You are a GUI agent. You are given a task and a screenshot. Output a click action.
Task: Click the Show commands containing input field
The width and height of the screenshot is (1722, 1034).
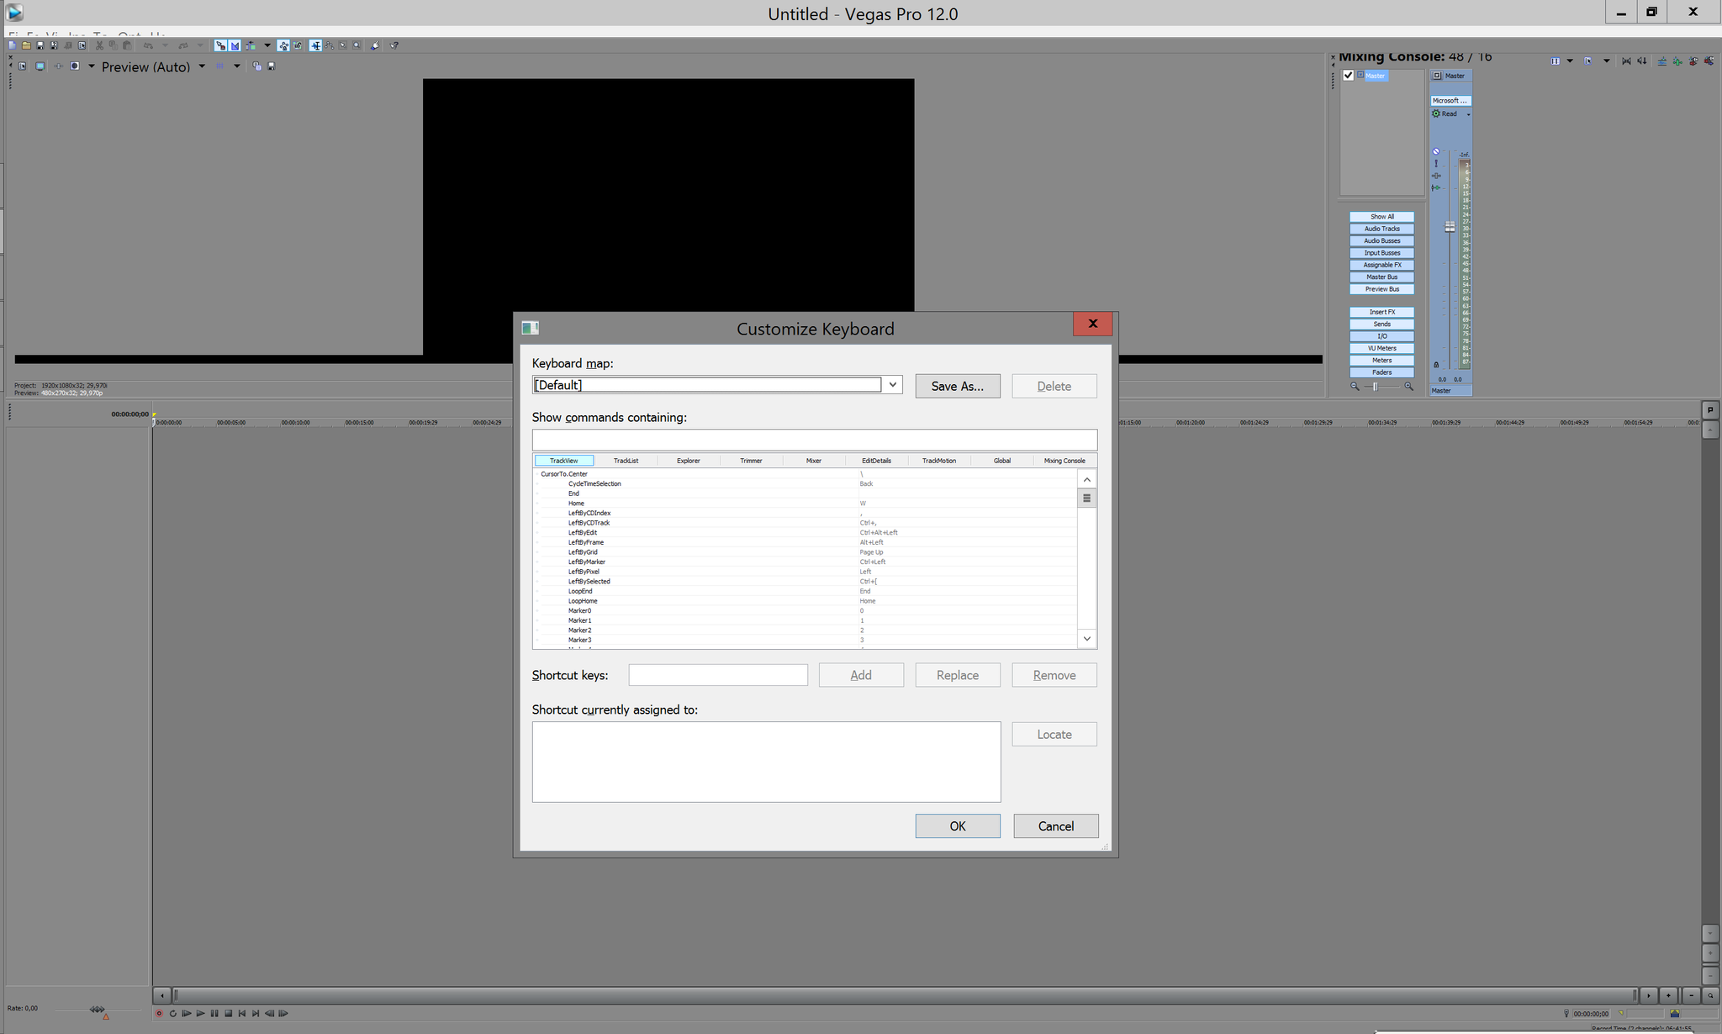(x=814, y=440)
